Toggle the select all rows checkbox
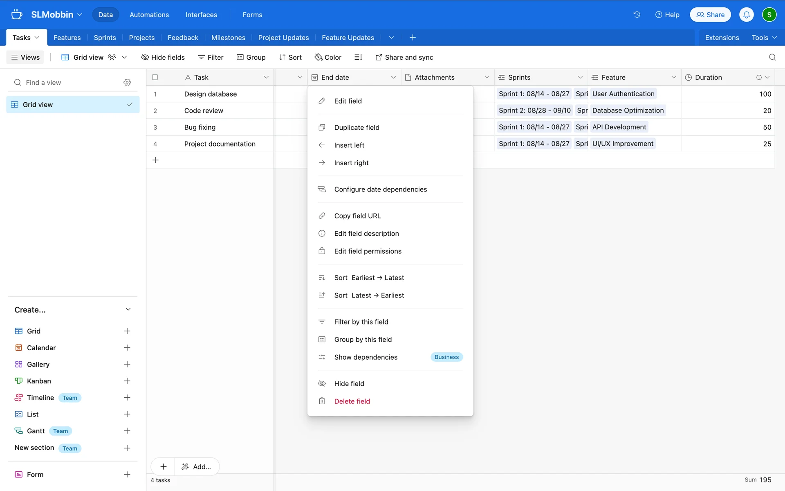Image resolution: width=785 pixels, height=491 pixels. tap(155, 77)
